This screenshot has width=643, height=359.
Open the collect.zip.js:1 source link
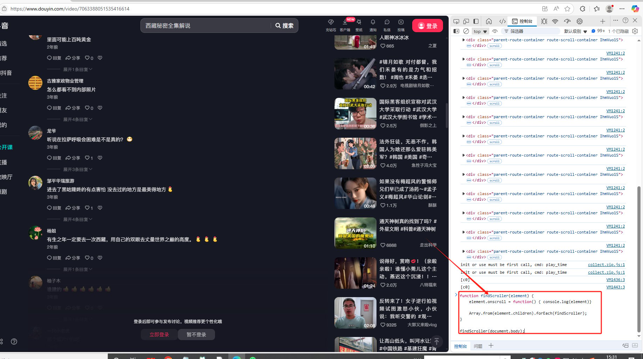606,265
